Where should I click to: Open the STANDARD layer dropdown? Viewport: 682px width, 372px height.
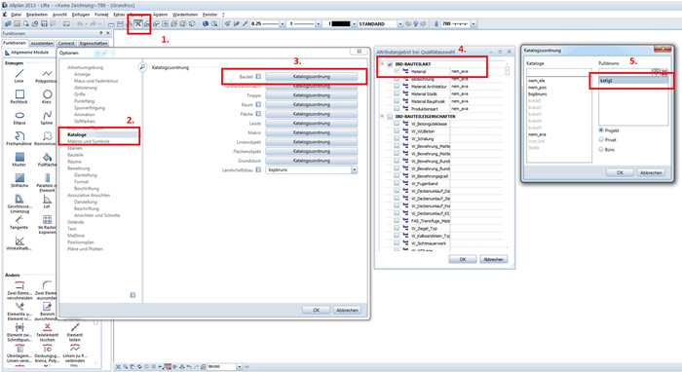400,24
